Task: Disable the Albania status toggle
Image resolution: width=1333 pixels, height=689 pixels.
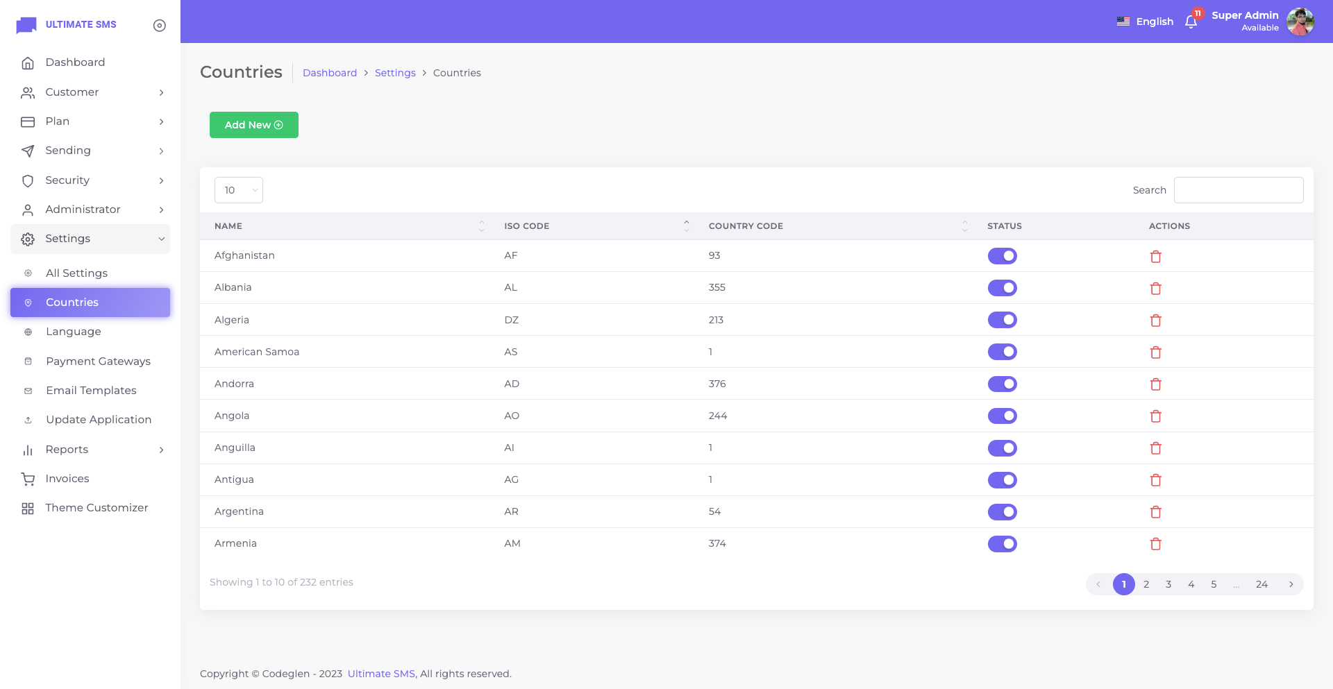Action: pos(1002,288)
